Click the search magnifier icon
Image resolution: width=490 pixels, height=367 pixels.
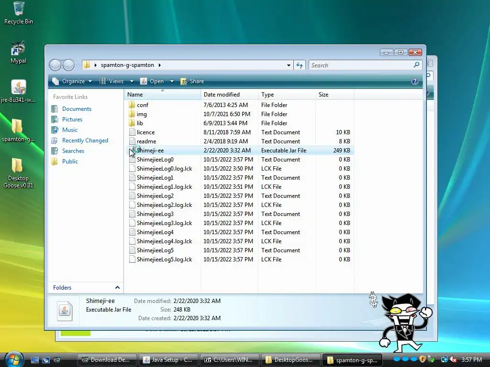(416, 65)
